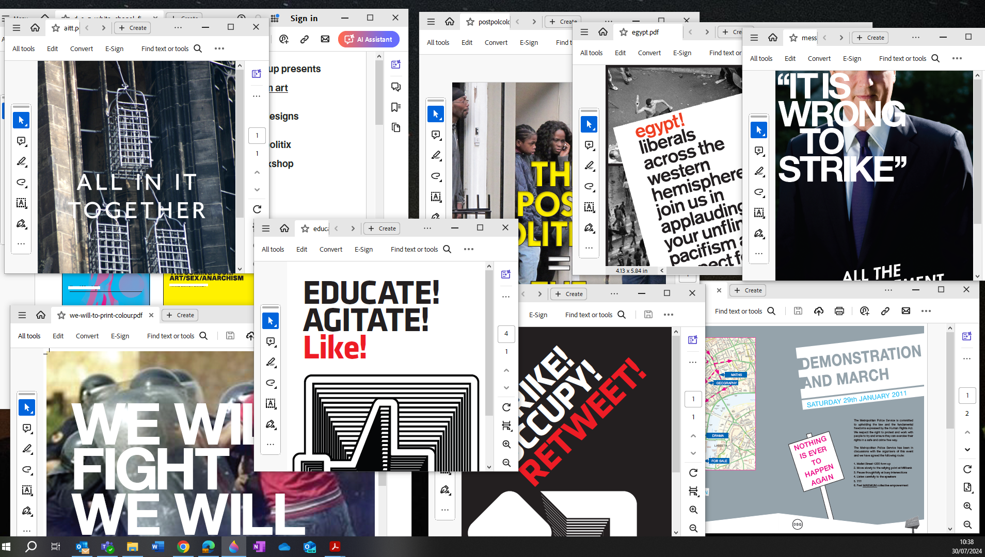Click the email envelope icon beside AI Assistant
The image size is (985, 557).
pos(325,39)
